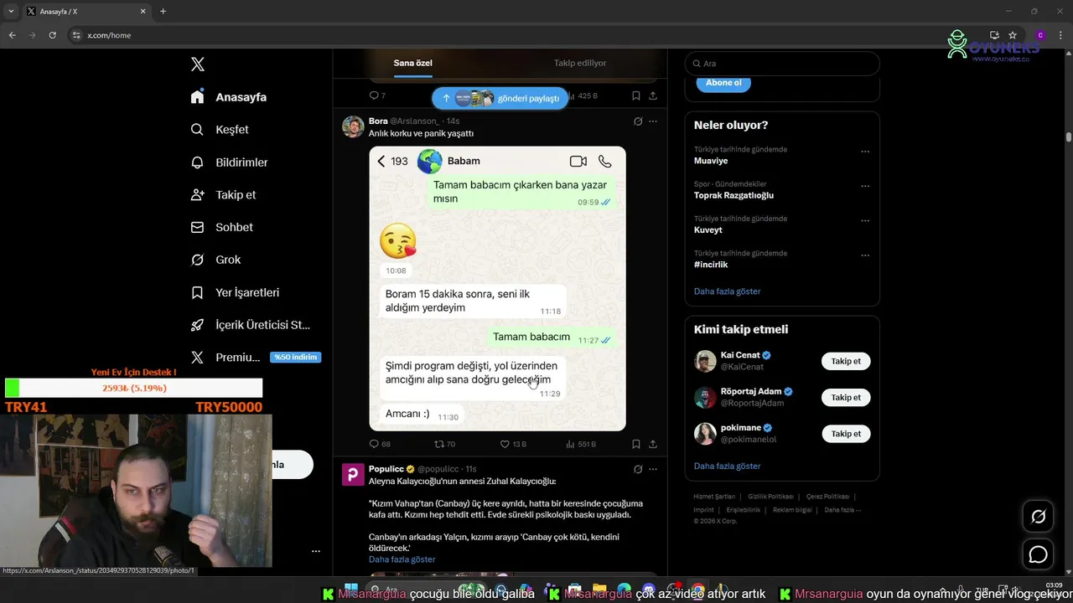Reply to Bora's post (68 comments)
The height and width of the screenshot is (603, 1073).
pos(380,444)
